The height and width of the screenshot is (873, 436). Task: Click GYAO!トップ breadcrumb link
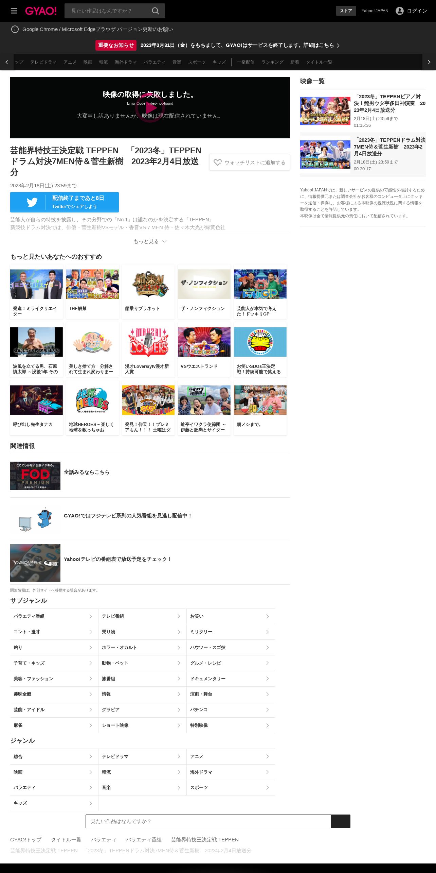click(x=26, y=840)
